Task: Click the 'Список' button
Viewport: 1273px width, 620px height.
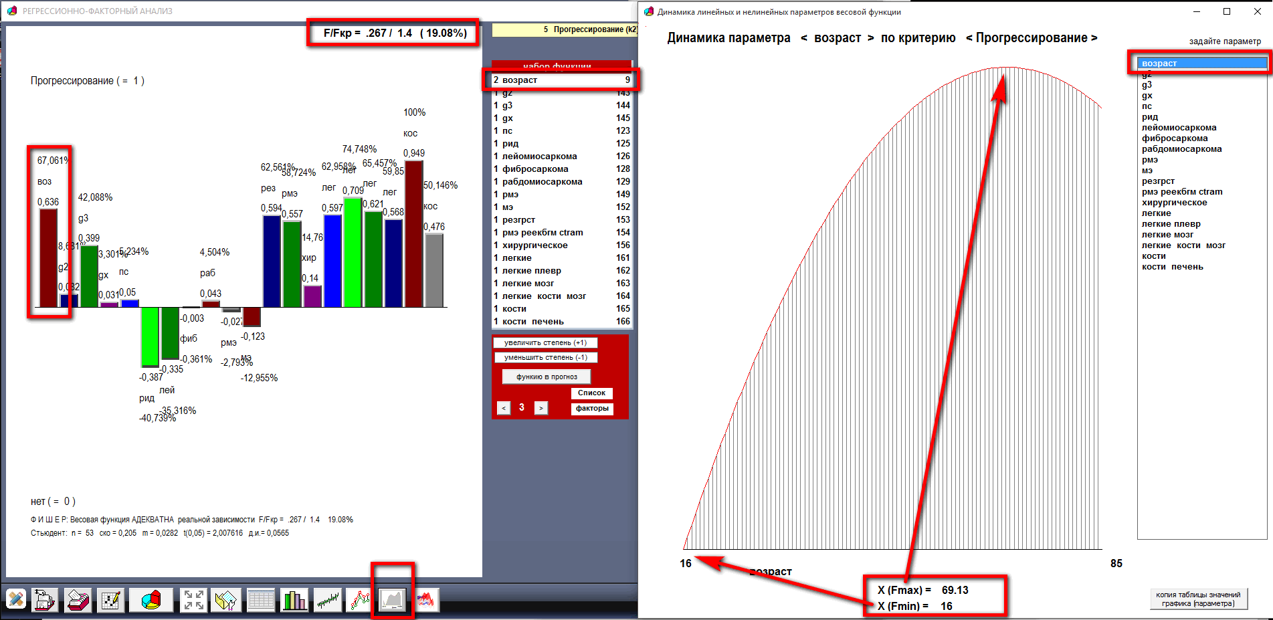Action: point(591,393)
